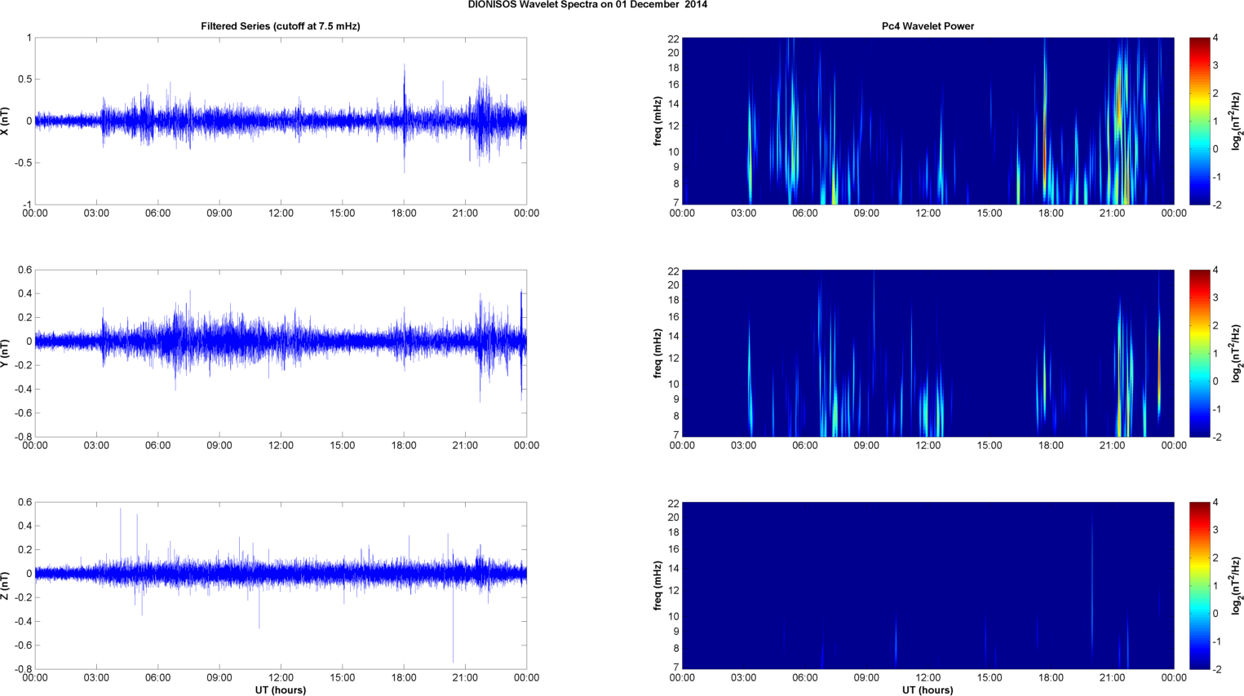Click the -0.8 tick on Z series axis
The height and width of the screenshot is (696, 1244).
[x=24, y=669]
